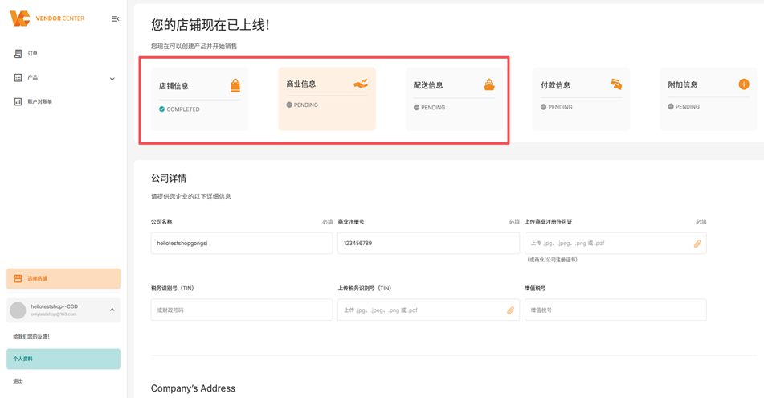764x398 pixels.
Task: Click the 退出 logout link
Action: click(18, 381)
